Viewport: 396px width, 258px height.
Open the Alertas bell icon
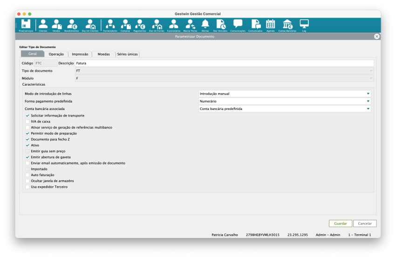click(x=205, y=25)
